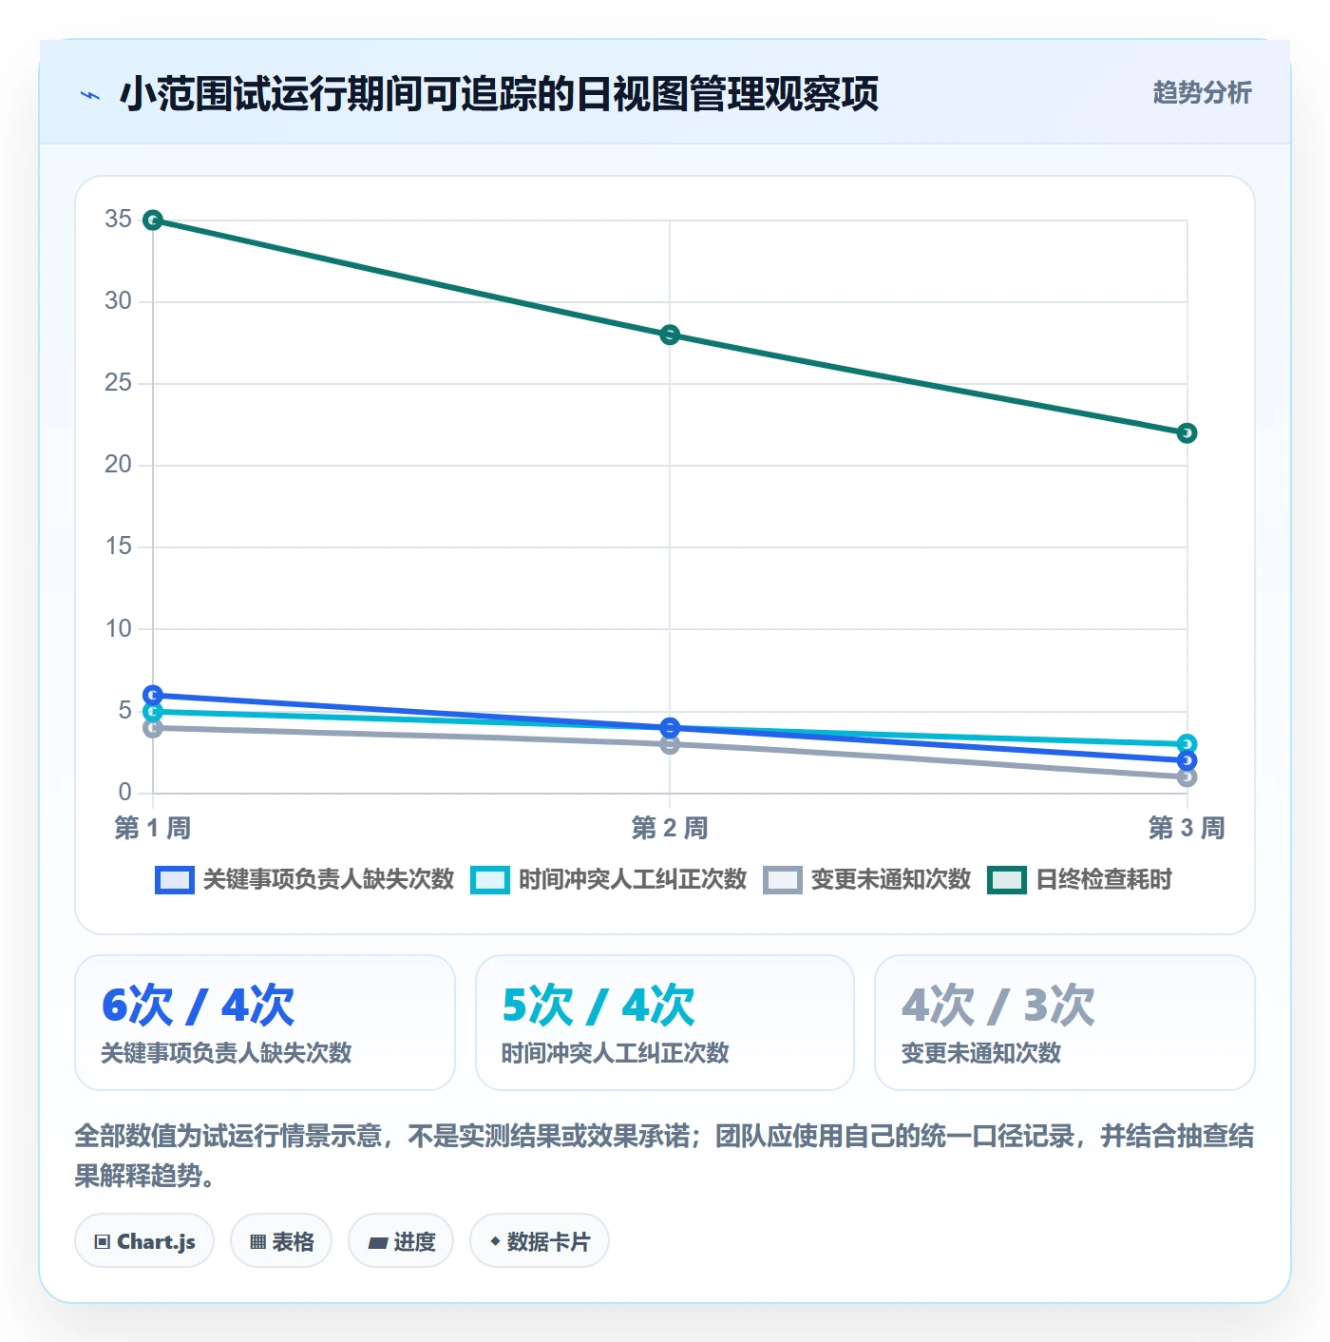Click the 变更未通知次数 legend text
The height and width of the screenshot is (1342, 1330).
(891, 880)
